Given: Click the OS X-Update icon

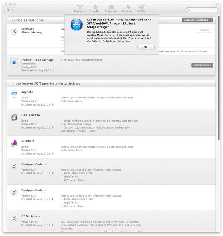Looking at the screenshot, I should pyautogui.click(x=14, y=219).
